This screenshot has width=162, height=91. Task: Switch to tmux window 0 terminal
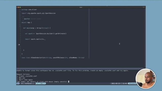(x=27, y=83)
